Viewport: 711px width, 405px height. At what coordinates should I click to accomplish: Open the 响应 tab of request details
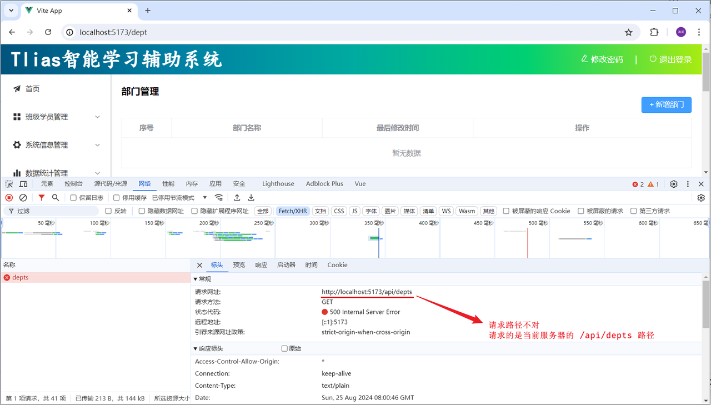tap(261, 265)
